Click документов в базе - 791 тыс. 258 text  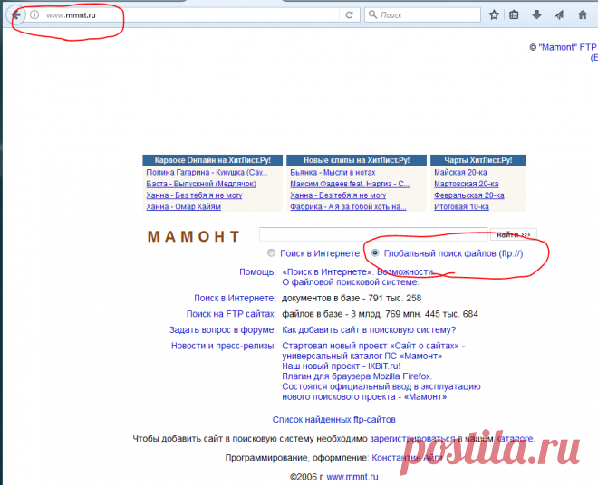(x=352, y=298)
